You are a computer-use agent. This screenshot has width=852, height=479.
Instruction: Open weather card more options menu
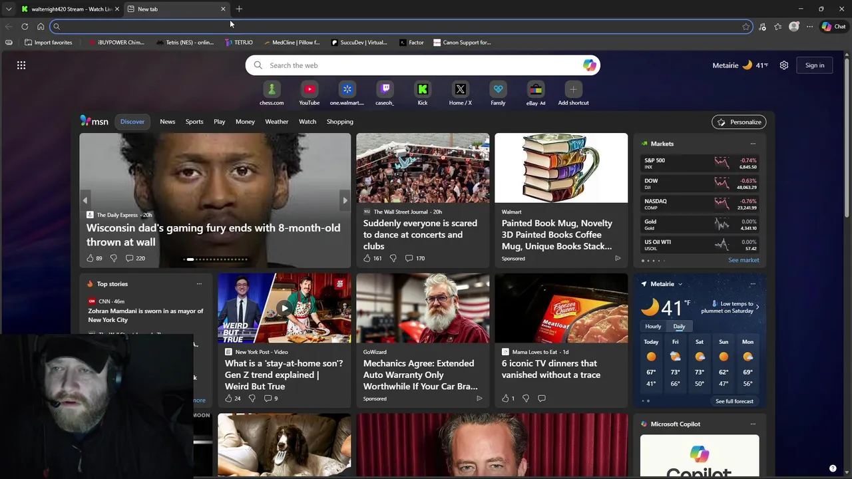click(x=753, y=284)
